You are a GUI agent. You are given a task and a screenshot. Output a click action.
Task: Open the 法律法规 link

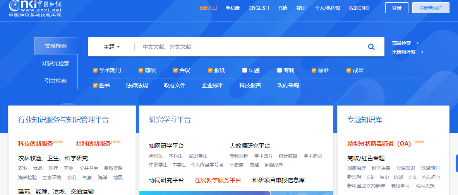coord(137,85)
